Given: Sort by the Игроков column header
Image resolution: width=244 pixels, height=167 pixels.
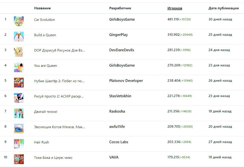Looking at the screenshot, I should pos(175,8).
